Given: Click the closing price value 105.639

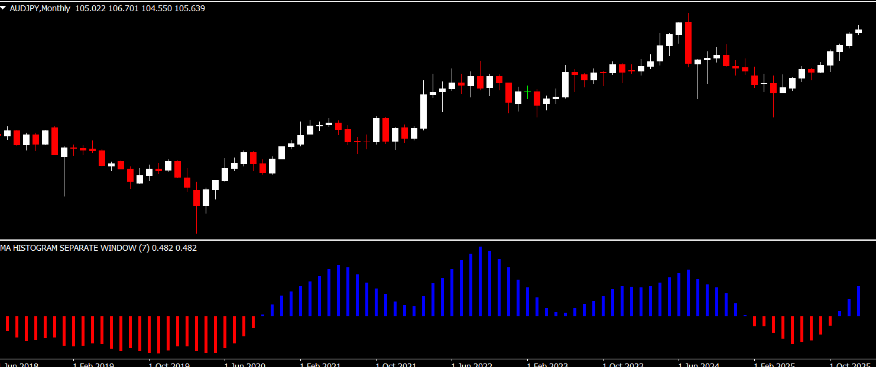Looking at the screenshot, I should pyautogui.click(x=190, y=9).
